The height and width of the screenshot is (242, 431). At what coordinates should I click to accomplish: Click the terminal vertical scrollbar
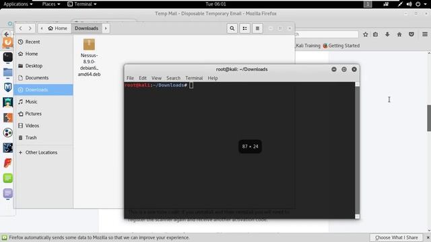tap(358, 150)
